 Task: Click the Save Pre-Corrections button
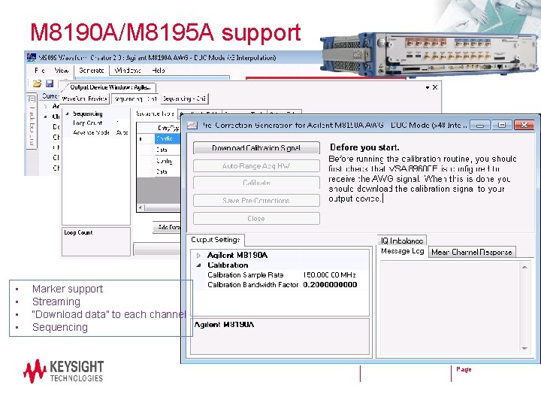[256, 201]
